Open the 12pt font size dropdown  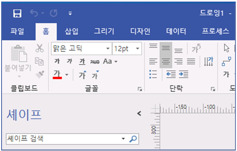(138, 48)
